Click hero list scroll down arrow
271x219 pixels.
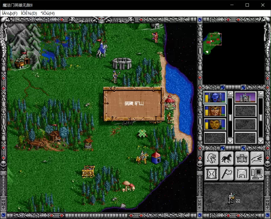[230, 141]
